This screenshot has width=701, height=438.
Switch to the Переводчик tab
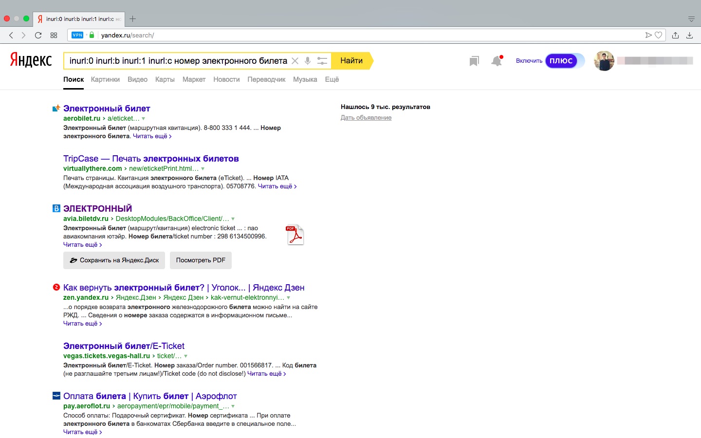coord(266,79)
